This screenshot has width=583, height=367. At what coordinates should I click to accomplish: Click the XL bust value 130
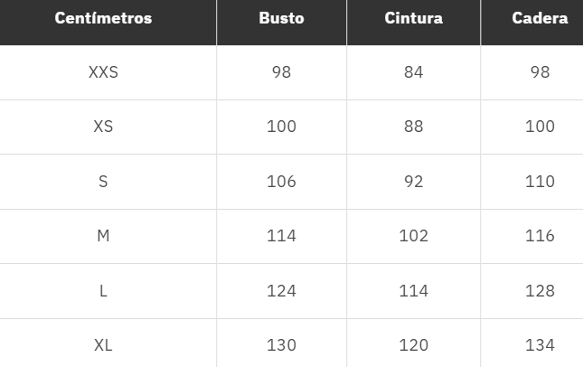[281, 345]
